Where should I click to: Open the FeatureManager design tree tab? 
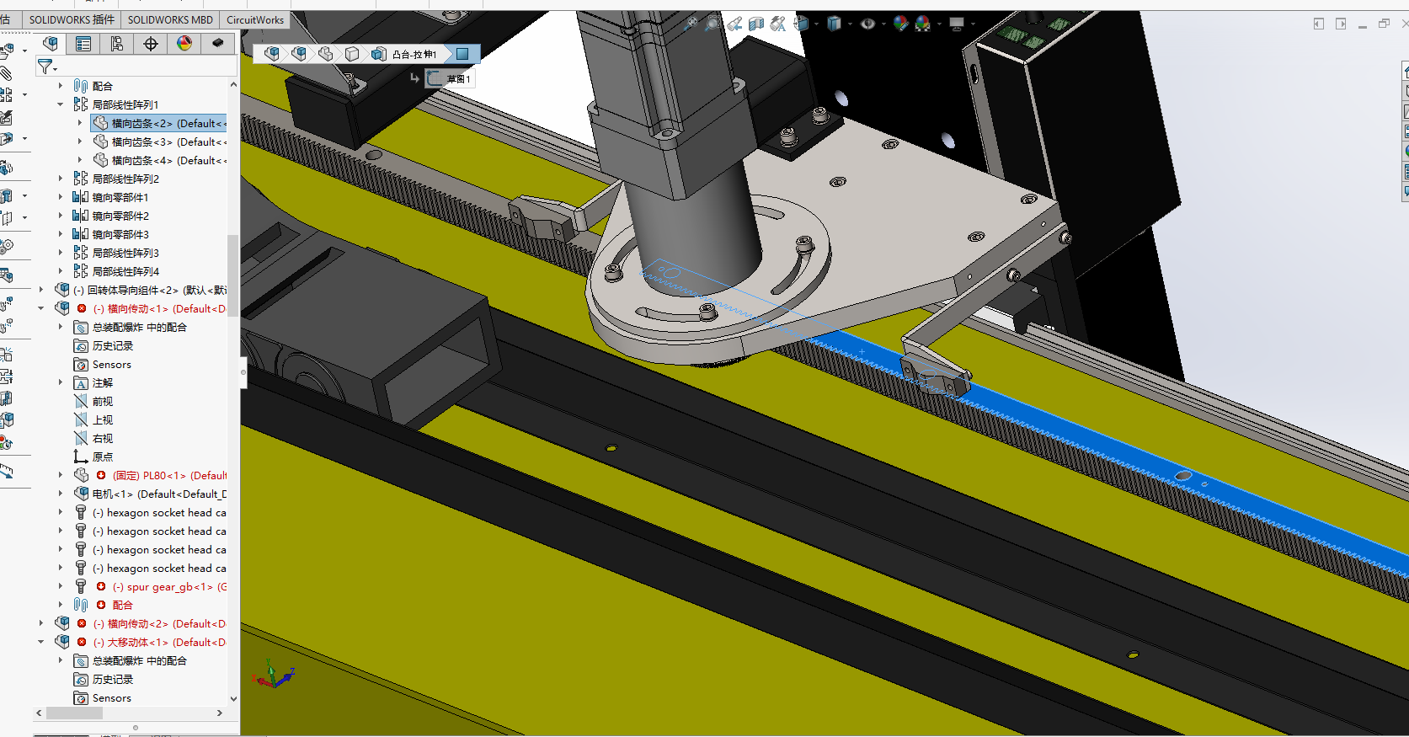click(x=51, y=44)
